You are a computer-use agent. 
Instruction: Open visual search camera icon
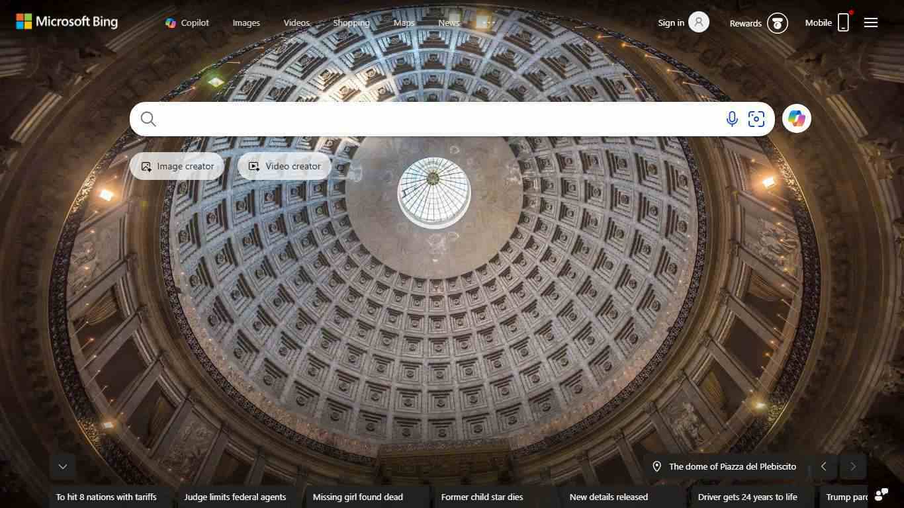[x=756, y=119]
